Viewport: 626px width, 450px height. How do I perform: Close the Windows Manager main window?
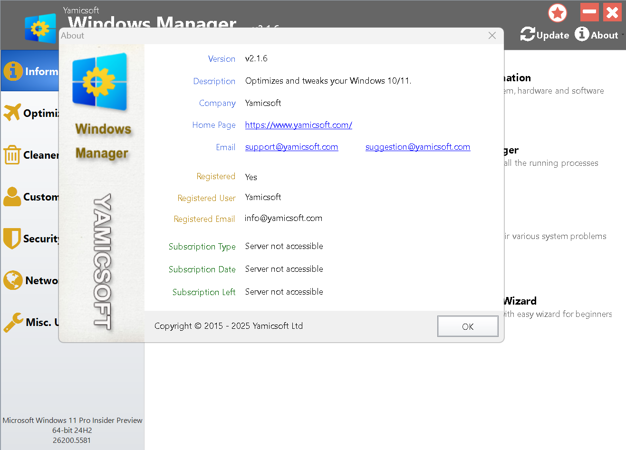tap(612, 12)
